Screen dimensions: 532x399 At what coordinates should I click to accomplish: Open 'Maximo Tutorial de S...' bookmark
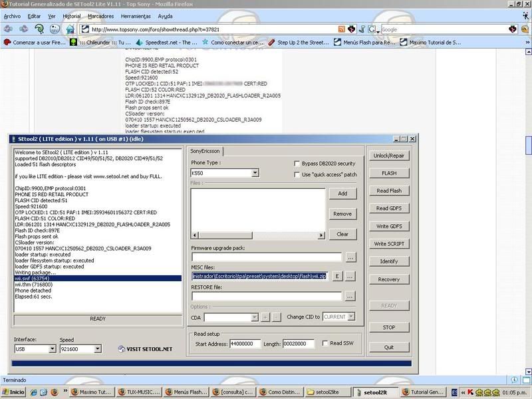point(430,43)
